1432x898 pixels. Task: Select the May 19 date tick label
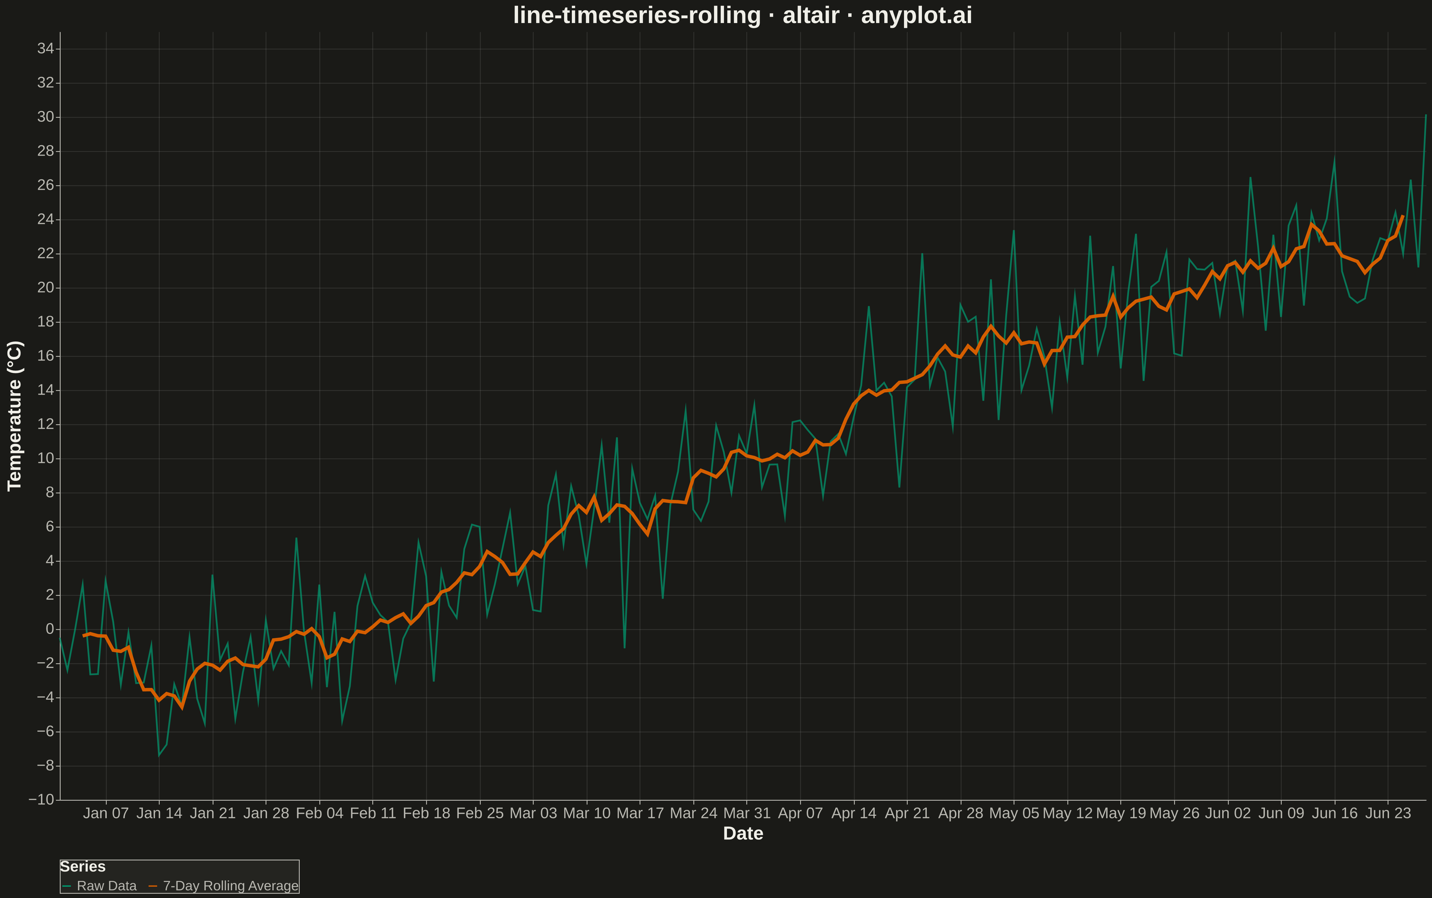click(1121, 813)
